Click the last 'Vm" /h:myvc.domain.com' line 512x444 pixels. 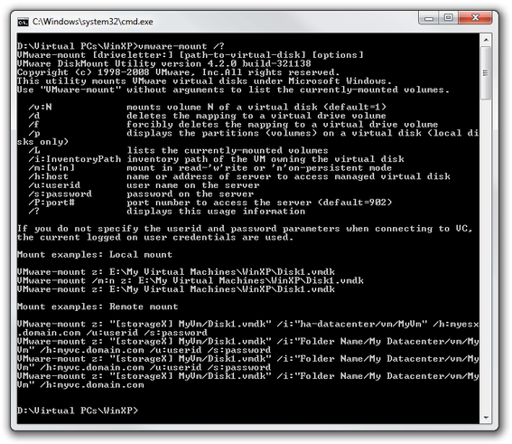click(x=80, y=384)
